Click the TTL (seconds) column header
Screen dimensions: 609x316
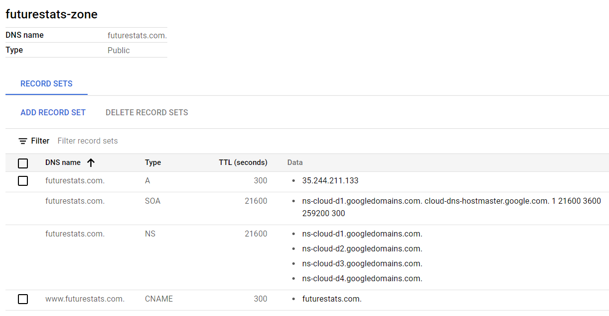pyautogui.click(x=243, y=162)
